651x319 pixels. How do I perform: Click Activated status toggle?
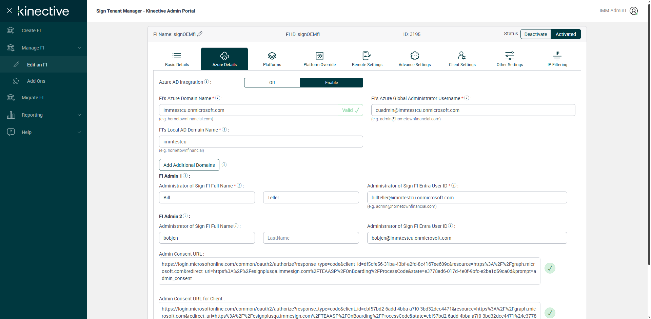pyautogui.click(x=566, y=34)
